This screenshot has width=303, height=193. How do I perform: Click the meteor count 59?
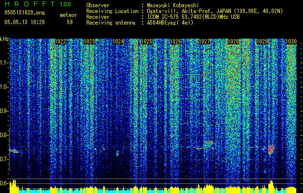[x=70, y=22]
